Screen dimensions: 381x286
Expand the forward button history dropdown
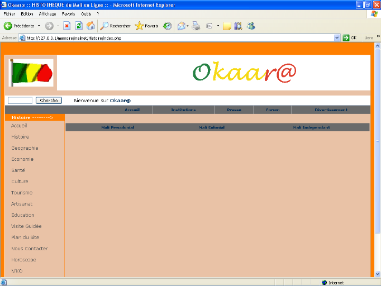58,26
